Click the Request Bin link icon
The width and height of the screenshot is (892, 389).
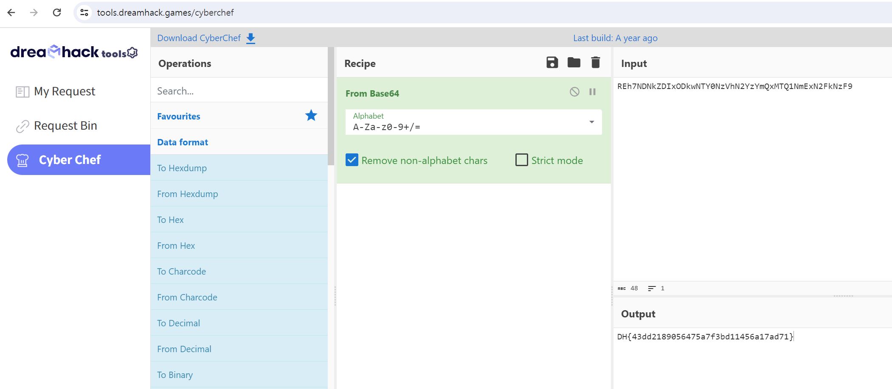[x=23, y=126]
